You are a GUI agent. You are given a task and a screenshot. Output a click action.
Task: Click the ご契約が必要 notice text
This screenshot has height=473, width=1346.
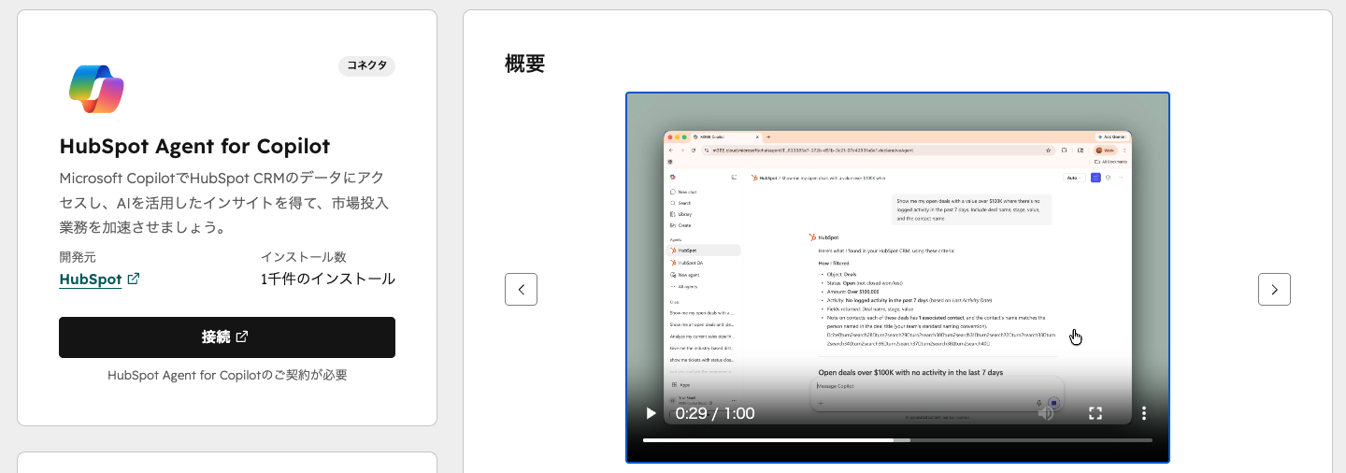(227, 376)
